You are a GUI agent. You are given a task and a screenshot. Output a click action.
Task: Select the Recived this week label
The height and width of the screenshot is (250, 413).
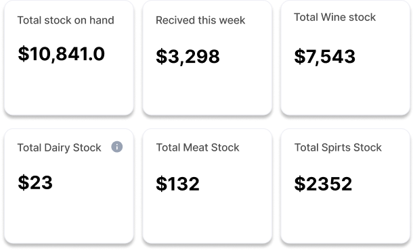coord(200,20)
